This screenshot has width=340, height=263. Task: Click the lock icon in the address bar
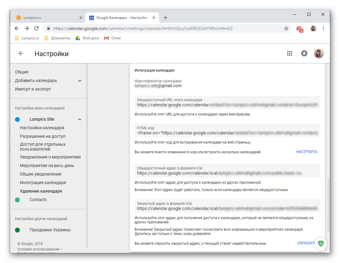click(x=49, y=28)
